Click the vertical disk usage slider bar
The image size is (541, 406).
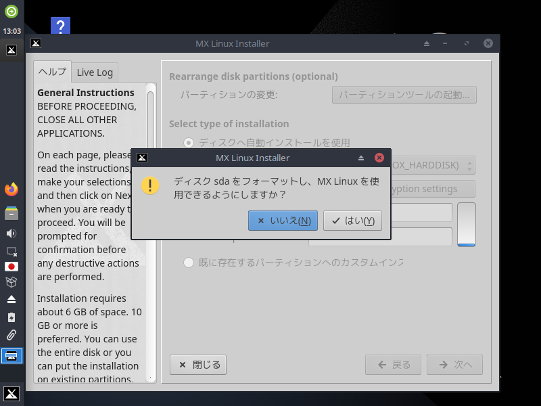pyautogui.click(x=467, y=225)
